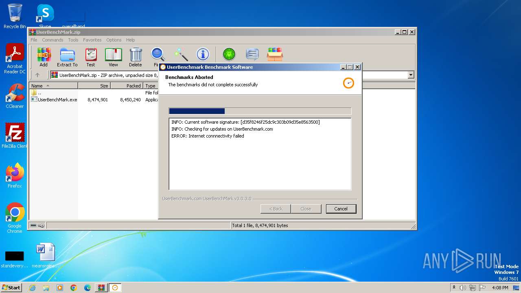Open Internet Explorer from the taskbar

(x=32, y=288)
